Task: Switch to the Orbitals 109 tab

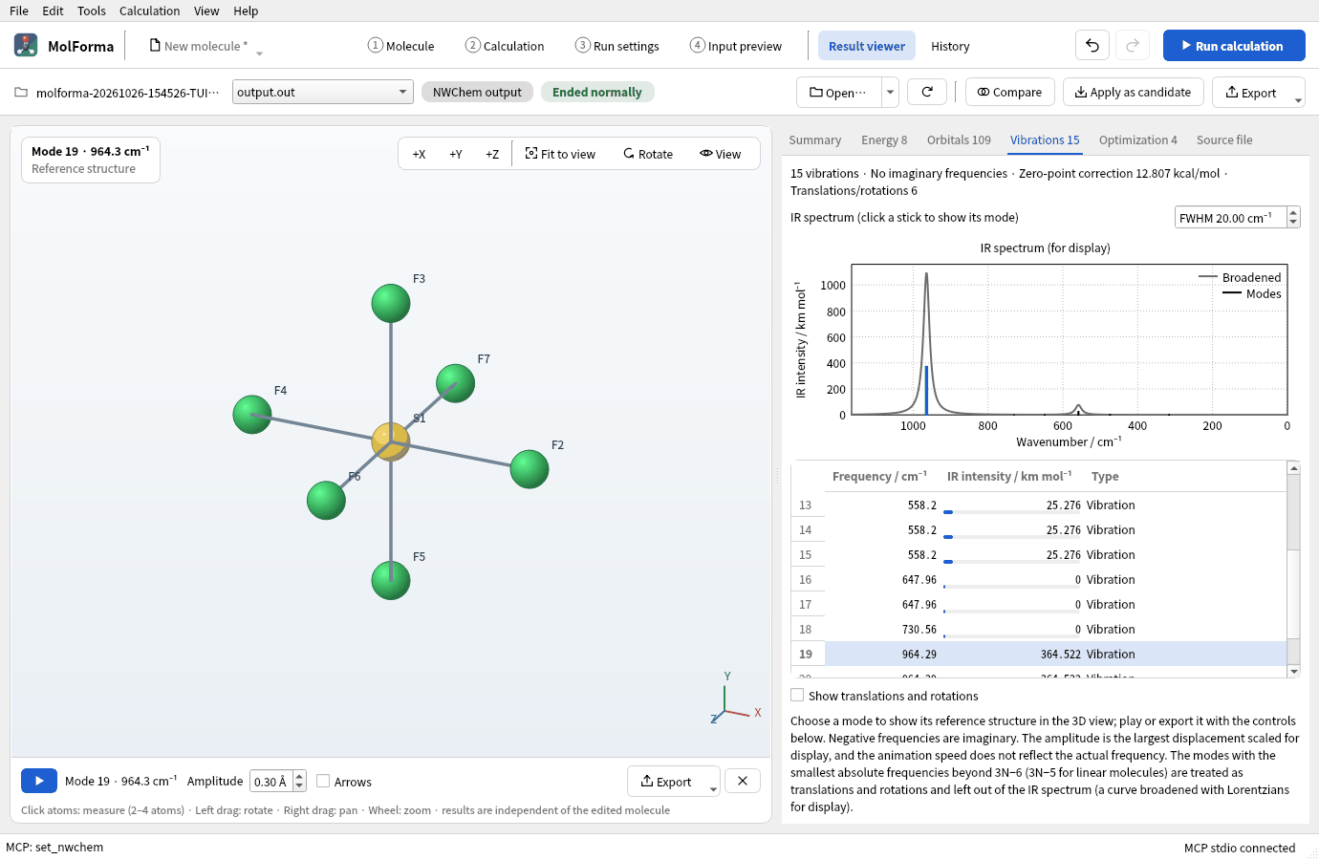Action: tap(959, 140)
